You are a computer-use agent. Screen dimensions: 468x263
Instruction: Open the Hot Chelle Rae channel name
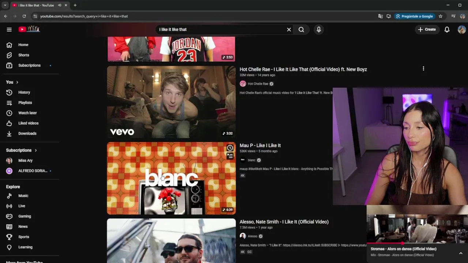pos(258,84)
